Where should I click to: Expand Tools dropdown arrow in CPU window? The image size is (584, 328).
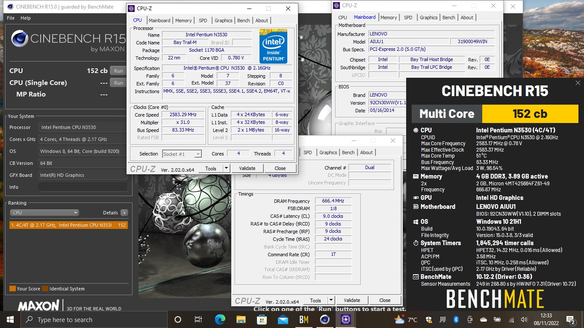click(227, 168)
